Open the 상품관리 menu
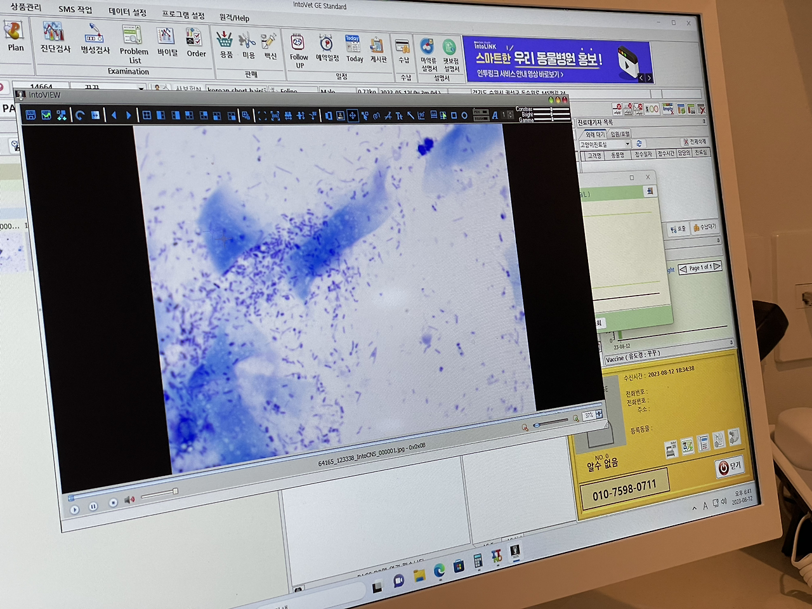The height and width of the screenshot is (609, 812). [x=25, y=7]
